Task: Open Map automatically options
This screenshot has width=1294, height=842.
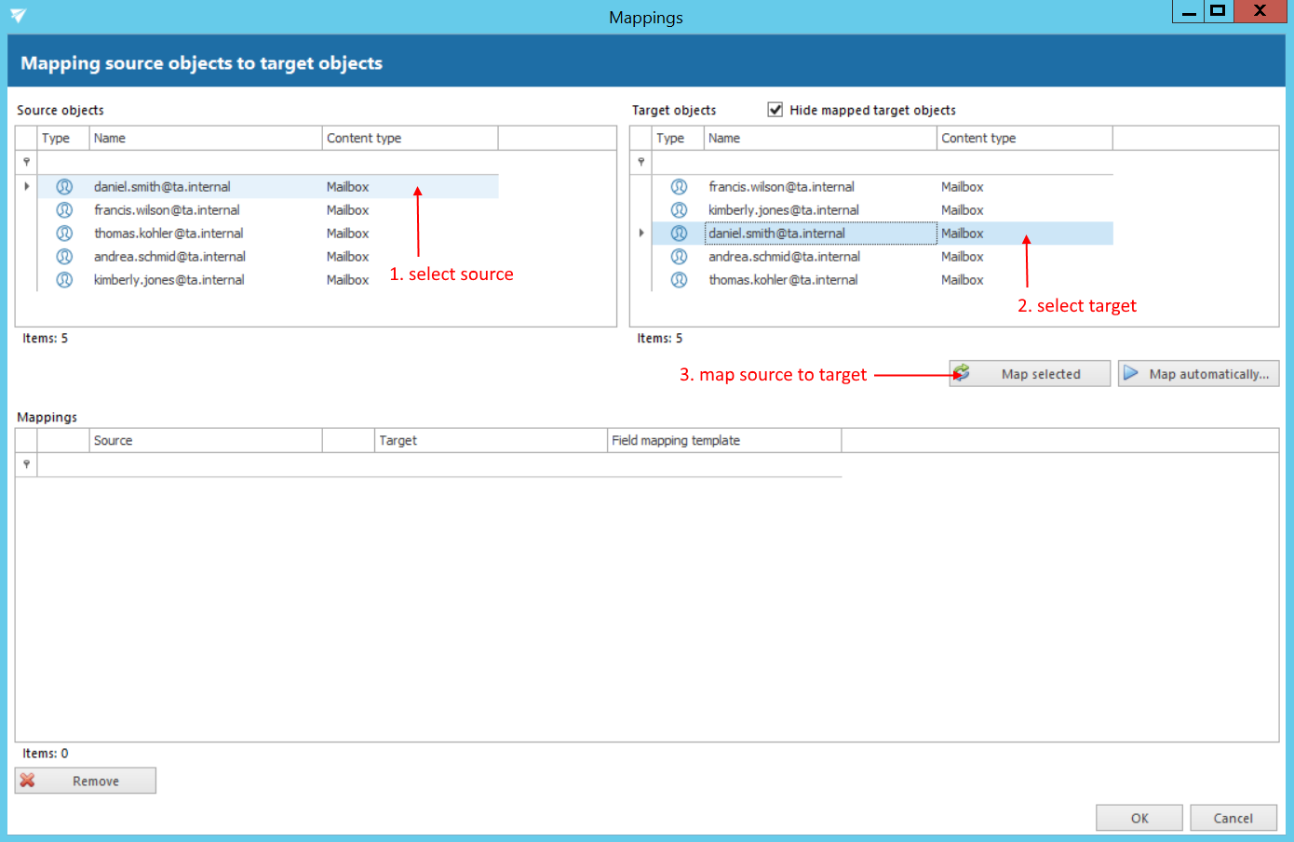Action: 1198,374
